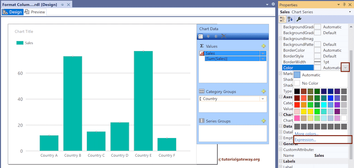
Task: Click the Name property value Sales
Action: (319, 155)
